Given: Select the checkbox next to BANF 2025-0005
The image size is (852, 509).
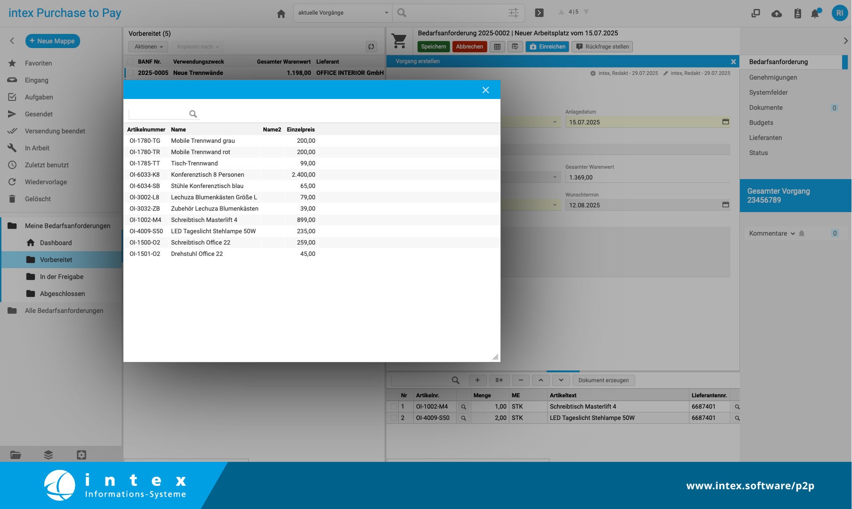Looking at the screenshot, I should (x=131, y=73).
